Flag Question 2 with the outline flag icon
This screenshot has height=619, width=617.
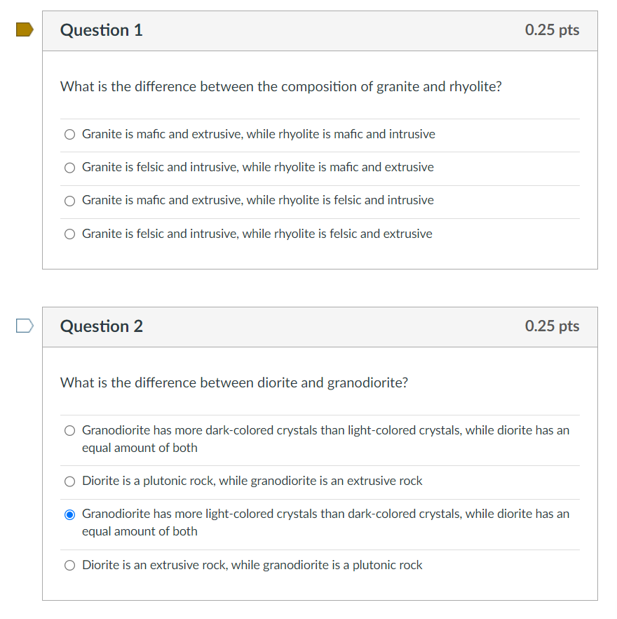(x=25, y=326)
